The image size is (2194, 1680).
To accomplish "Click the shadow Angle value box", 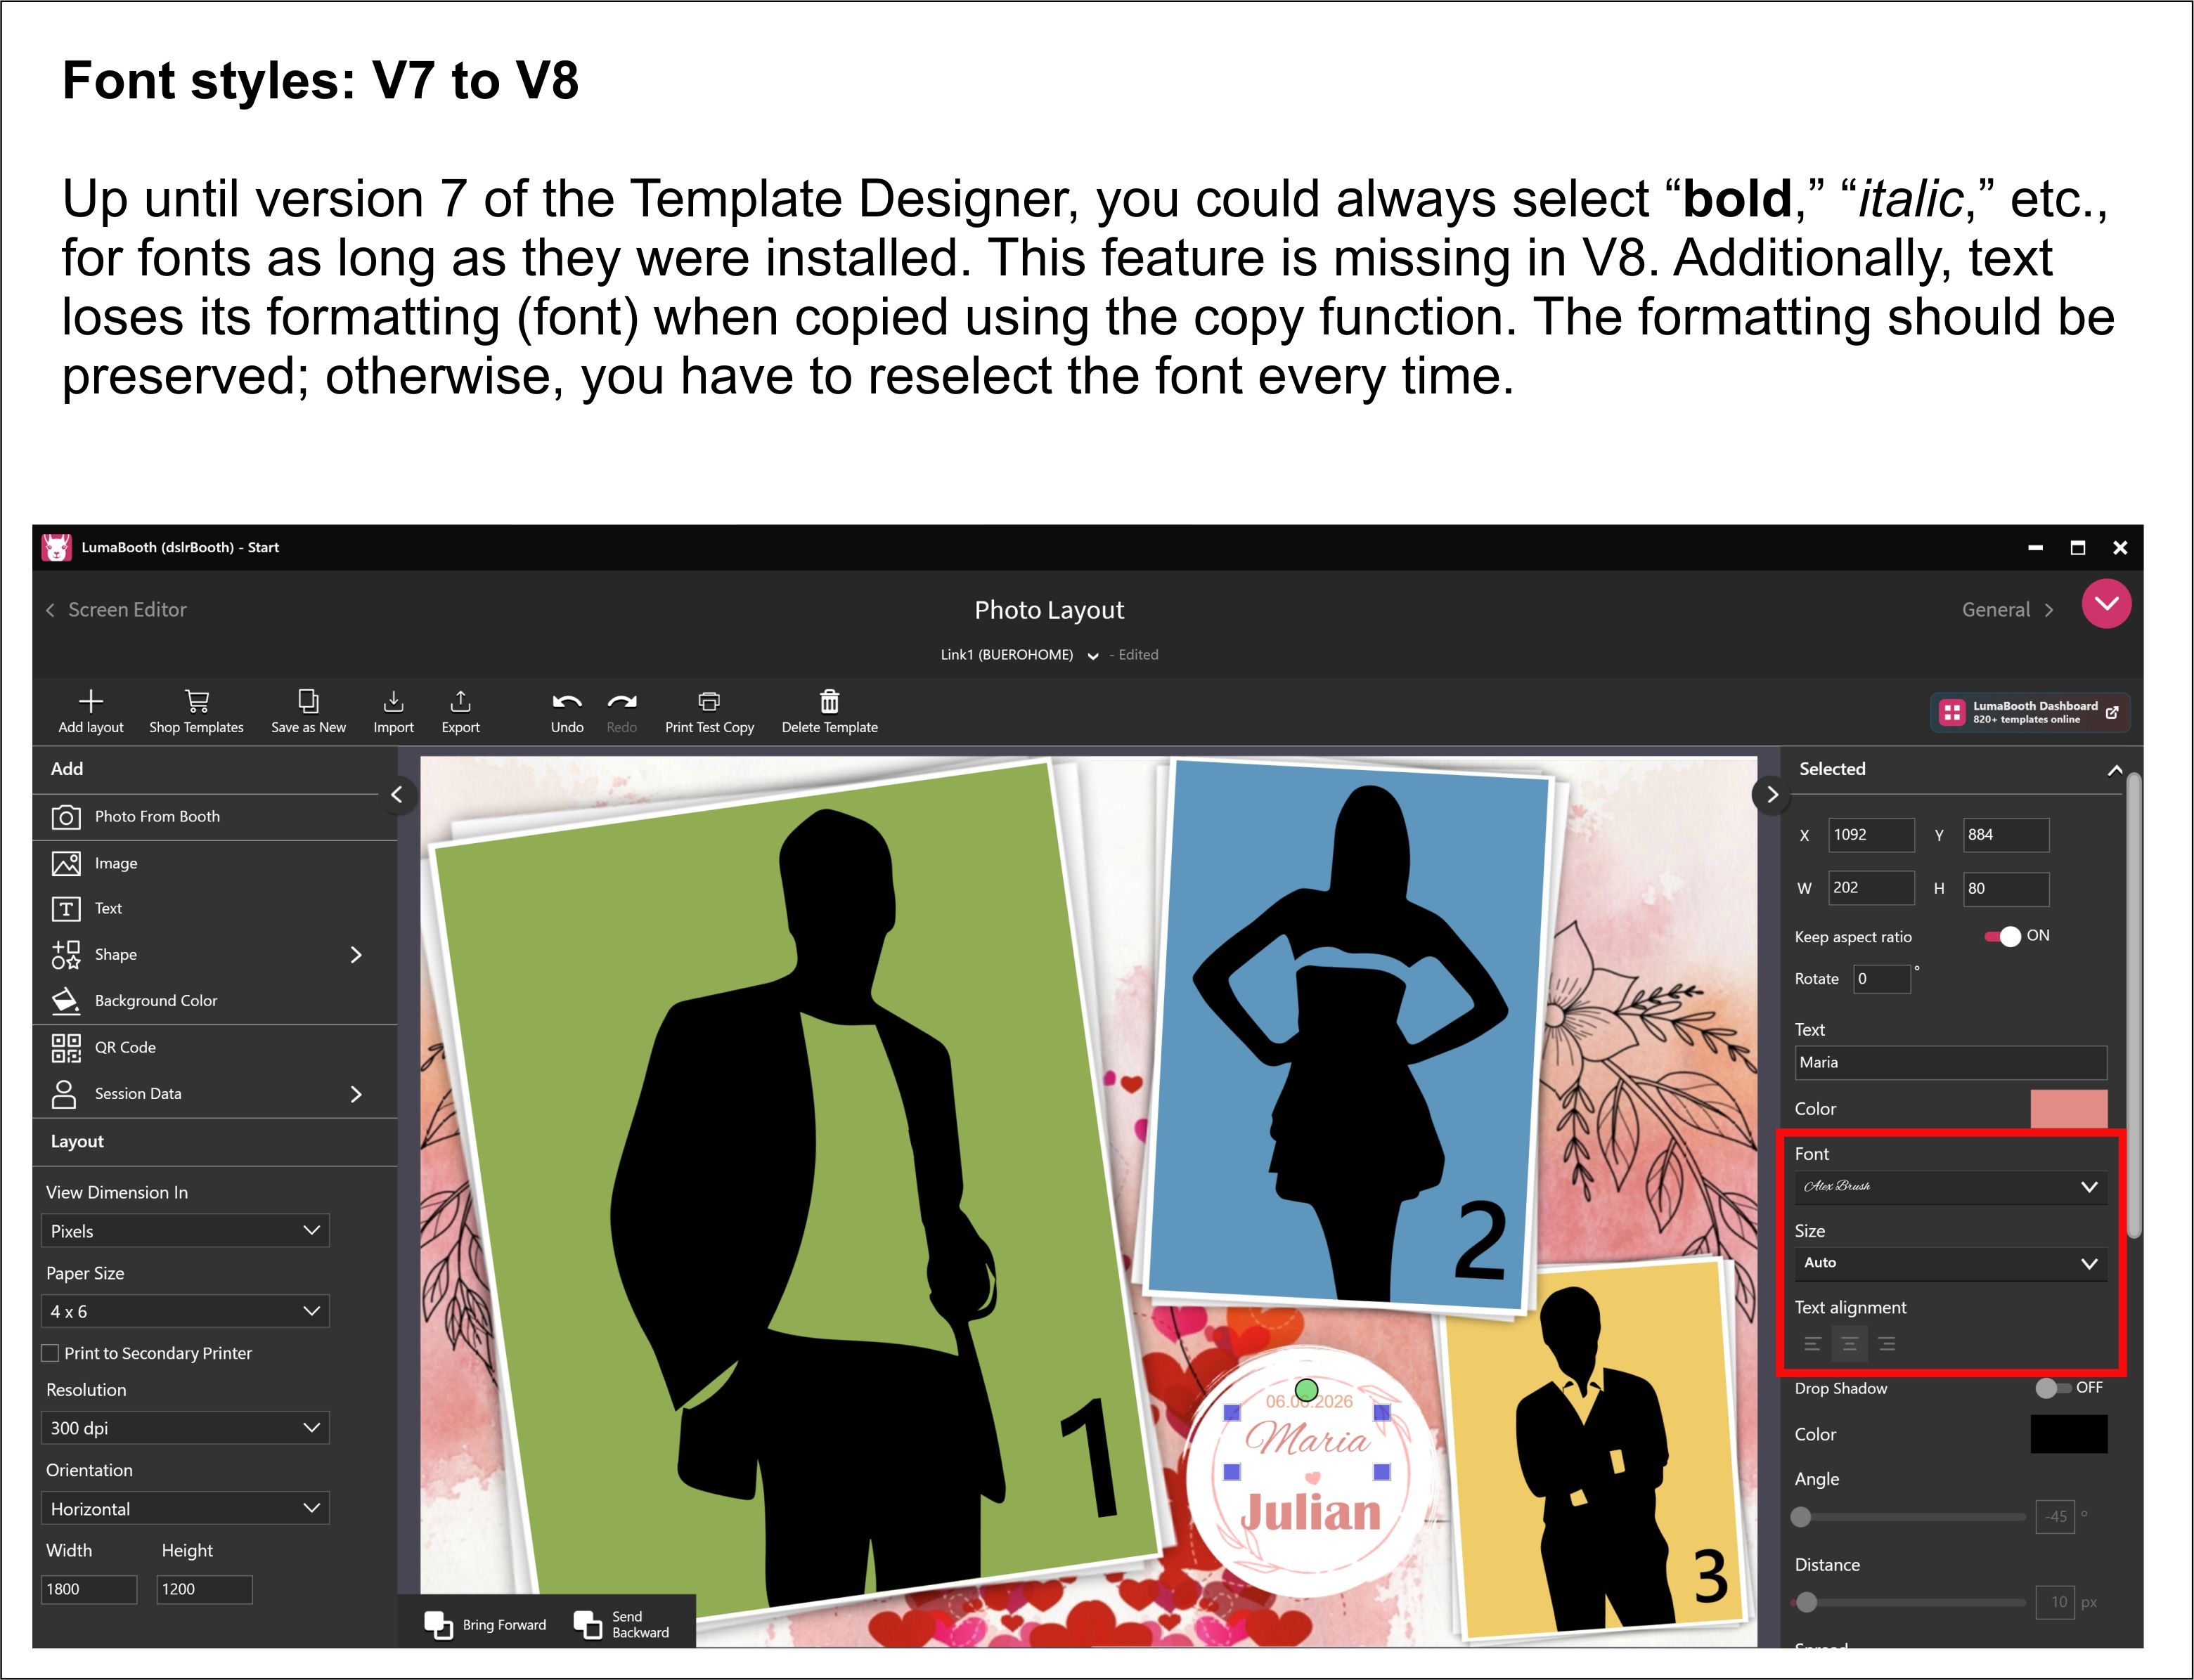I will pyautogui.click(x=2055, y=1517).
